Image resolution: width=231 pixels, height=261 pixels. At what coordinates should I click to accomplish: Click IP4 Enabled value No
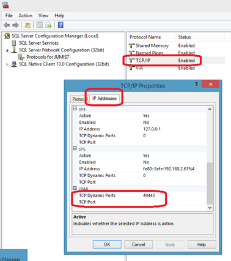tap(146, 123)
